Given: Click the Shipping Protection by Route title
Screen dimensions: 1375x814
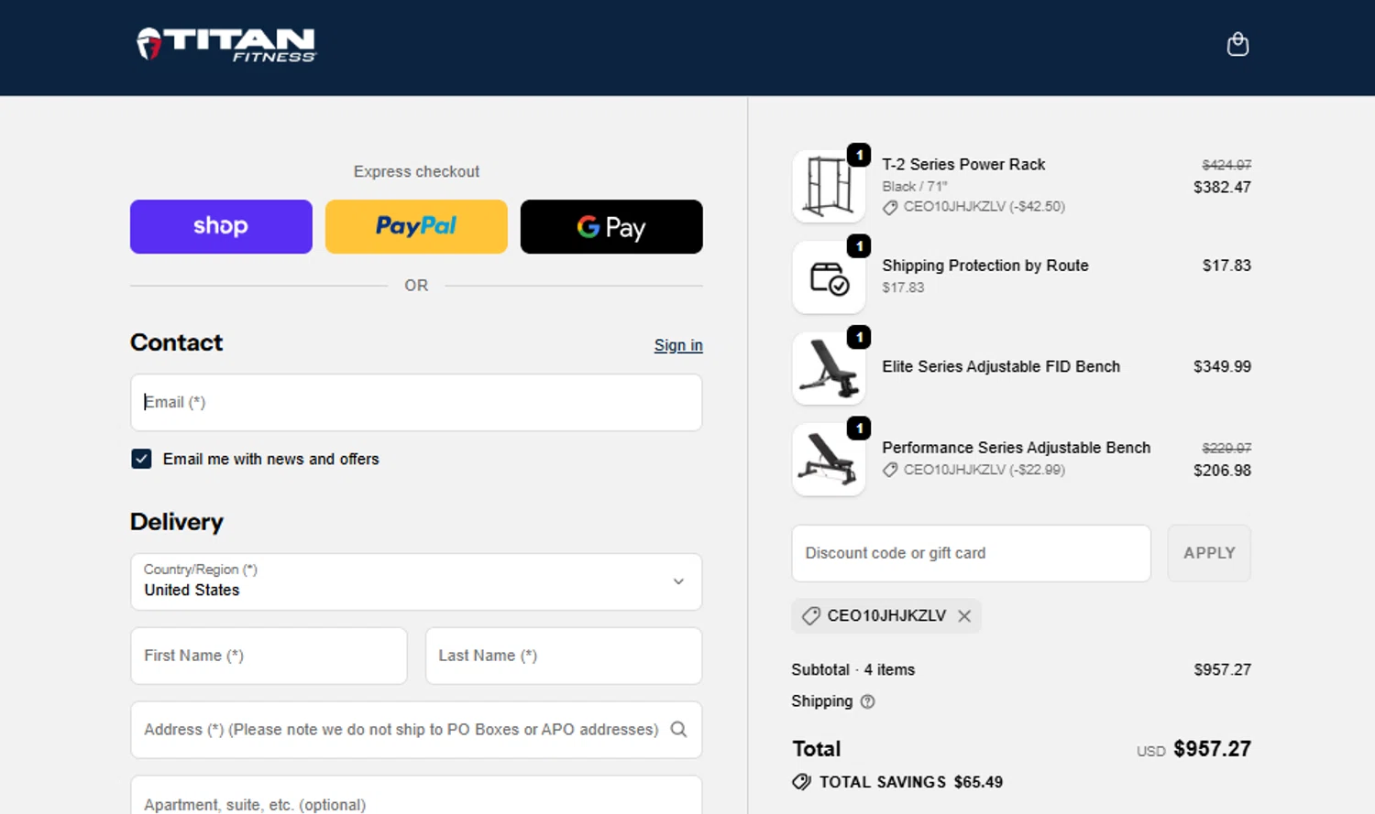Looking at the screenshot, I should (x=985, y=266).
